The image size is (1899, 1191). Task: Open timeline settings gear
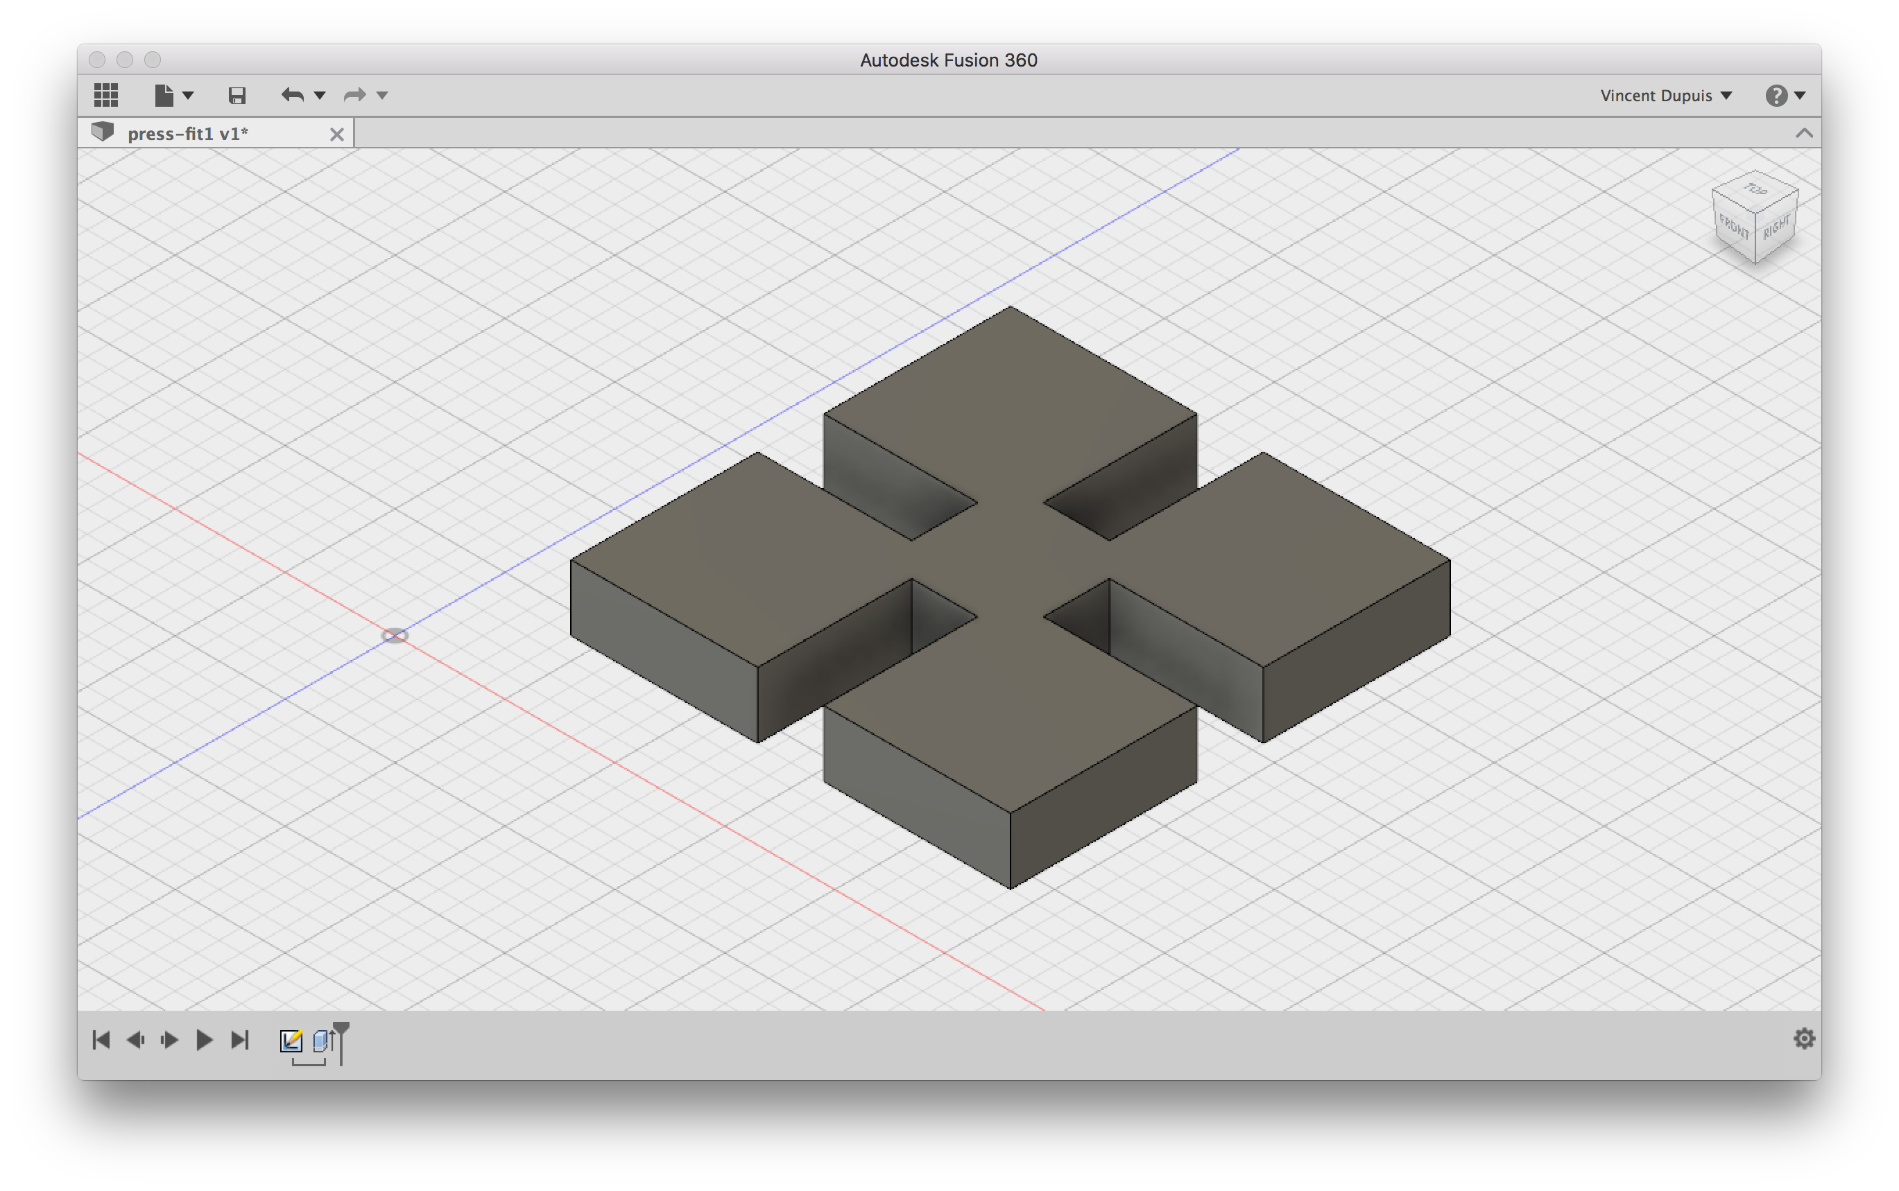[x=1804, y=1038]
